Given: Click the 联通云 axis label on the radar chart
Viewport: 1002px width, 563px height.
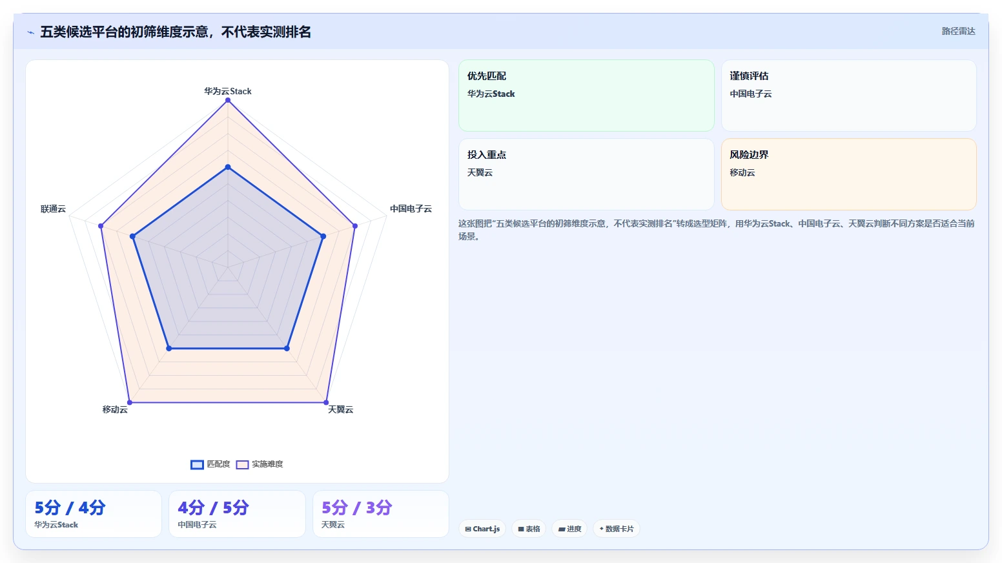Looking at the screenshot, I should 53,209.
